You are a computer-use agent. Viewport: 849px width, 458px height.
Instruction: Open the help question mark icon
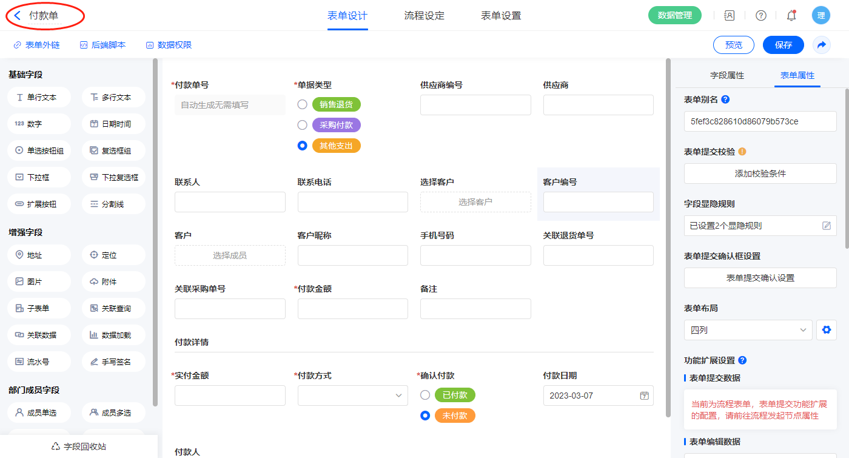(x=760, y=16)
